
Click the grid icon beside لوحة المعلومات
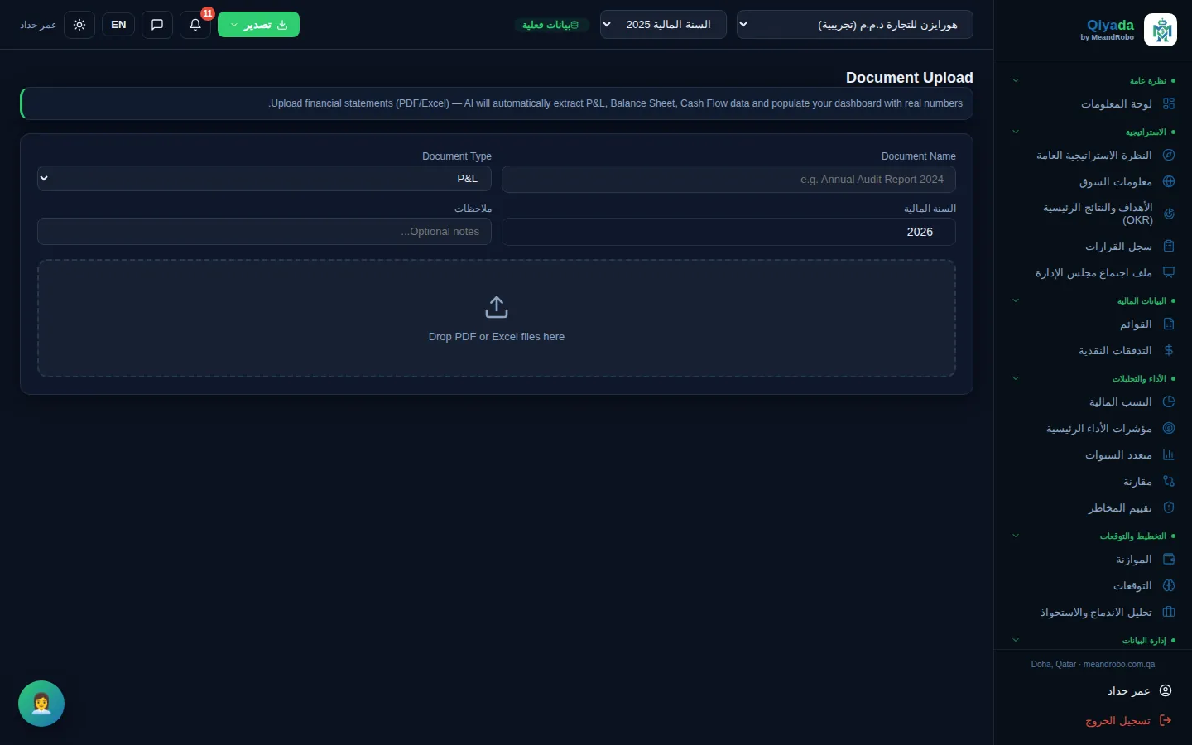[x=1169, y=103]
